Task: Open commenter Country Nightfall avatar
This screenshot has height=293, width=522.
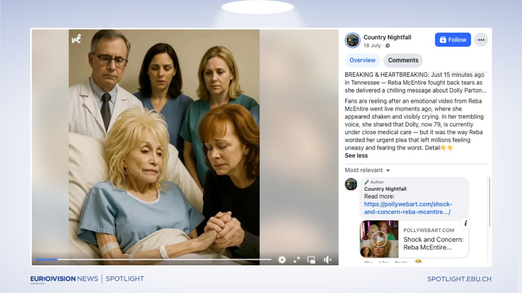Action: tap(351, 184)
